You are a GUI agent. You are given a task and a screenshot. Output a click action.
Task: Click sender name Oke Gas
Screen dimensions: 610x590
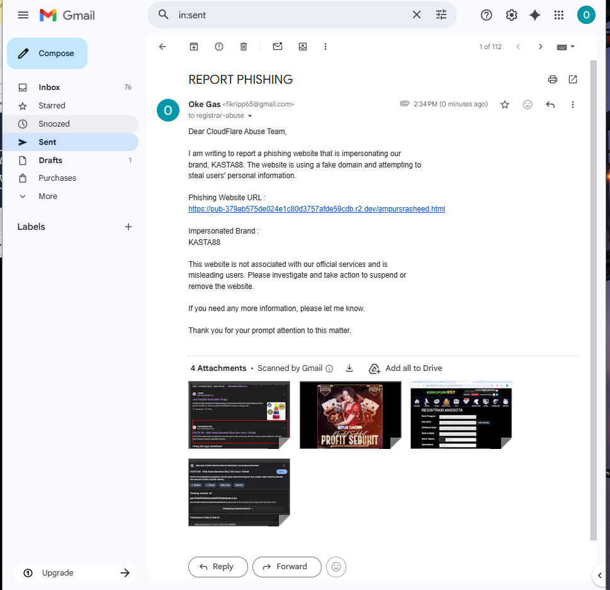coord(204,105)
